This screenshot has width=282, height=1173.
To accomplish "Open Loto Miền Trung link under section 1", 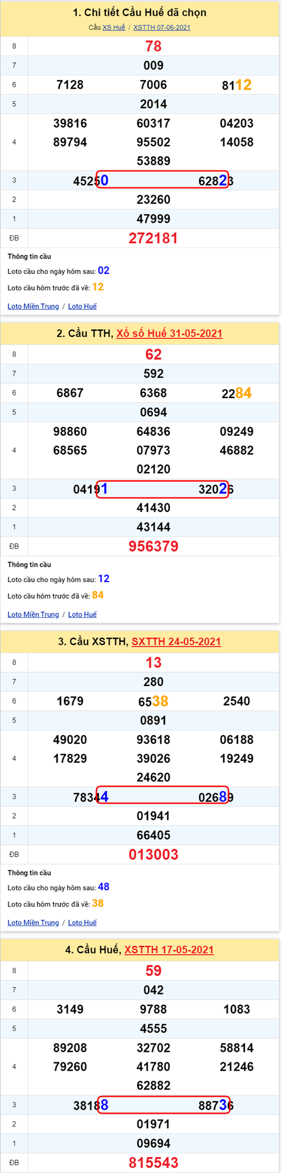I will click(x=33, y=306).
